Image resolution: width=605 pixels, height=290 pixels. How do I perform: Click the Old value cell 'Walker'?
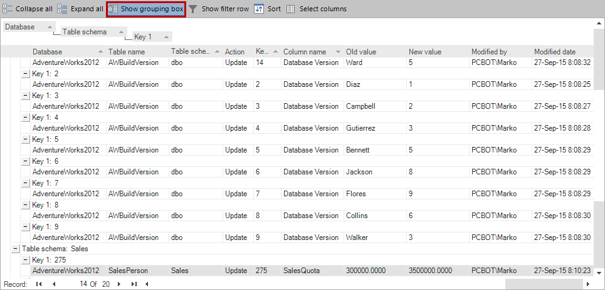(x=375, y=238)
